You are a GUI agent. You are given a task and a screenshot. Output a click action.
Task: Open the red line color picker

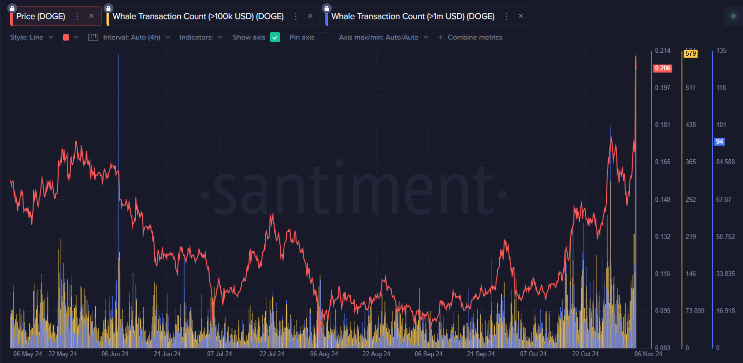pyautogui.click(x=66, y=37)
